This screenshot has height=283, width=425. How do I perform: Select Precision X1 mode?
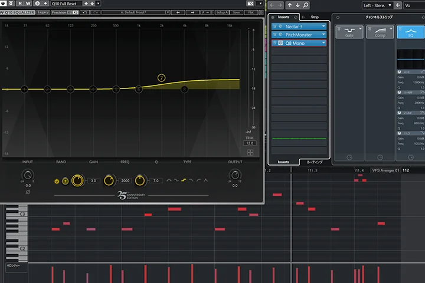70,12
